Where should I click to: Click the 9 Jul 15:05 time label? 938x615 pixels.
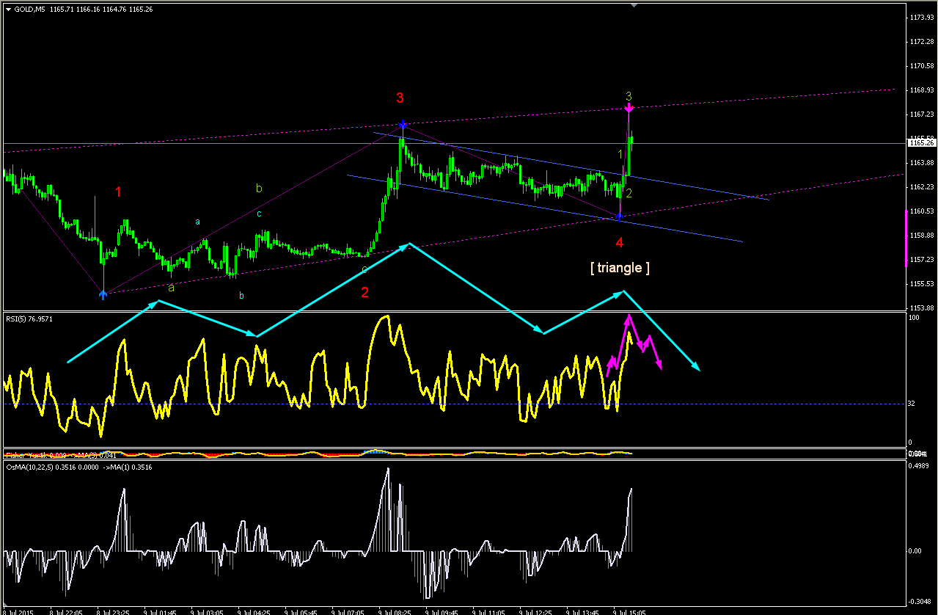click(629, 611)
